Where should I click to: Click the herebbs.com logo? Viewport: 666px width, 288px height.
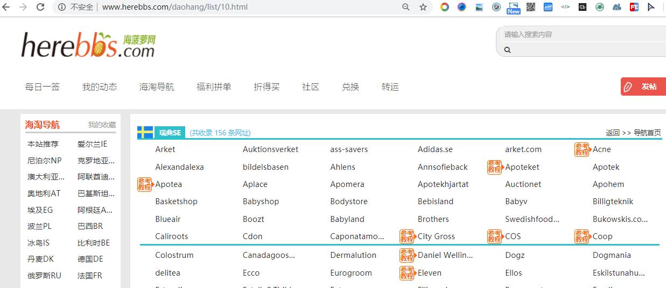(88, 45)
